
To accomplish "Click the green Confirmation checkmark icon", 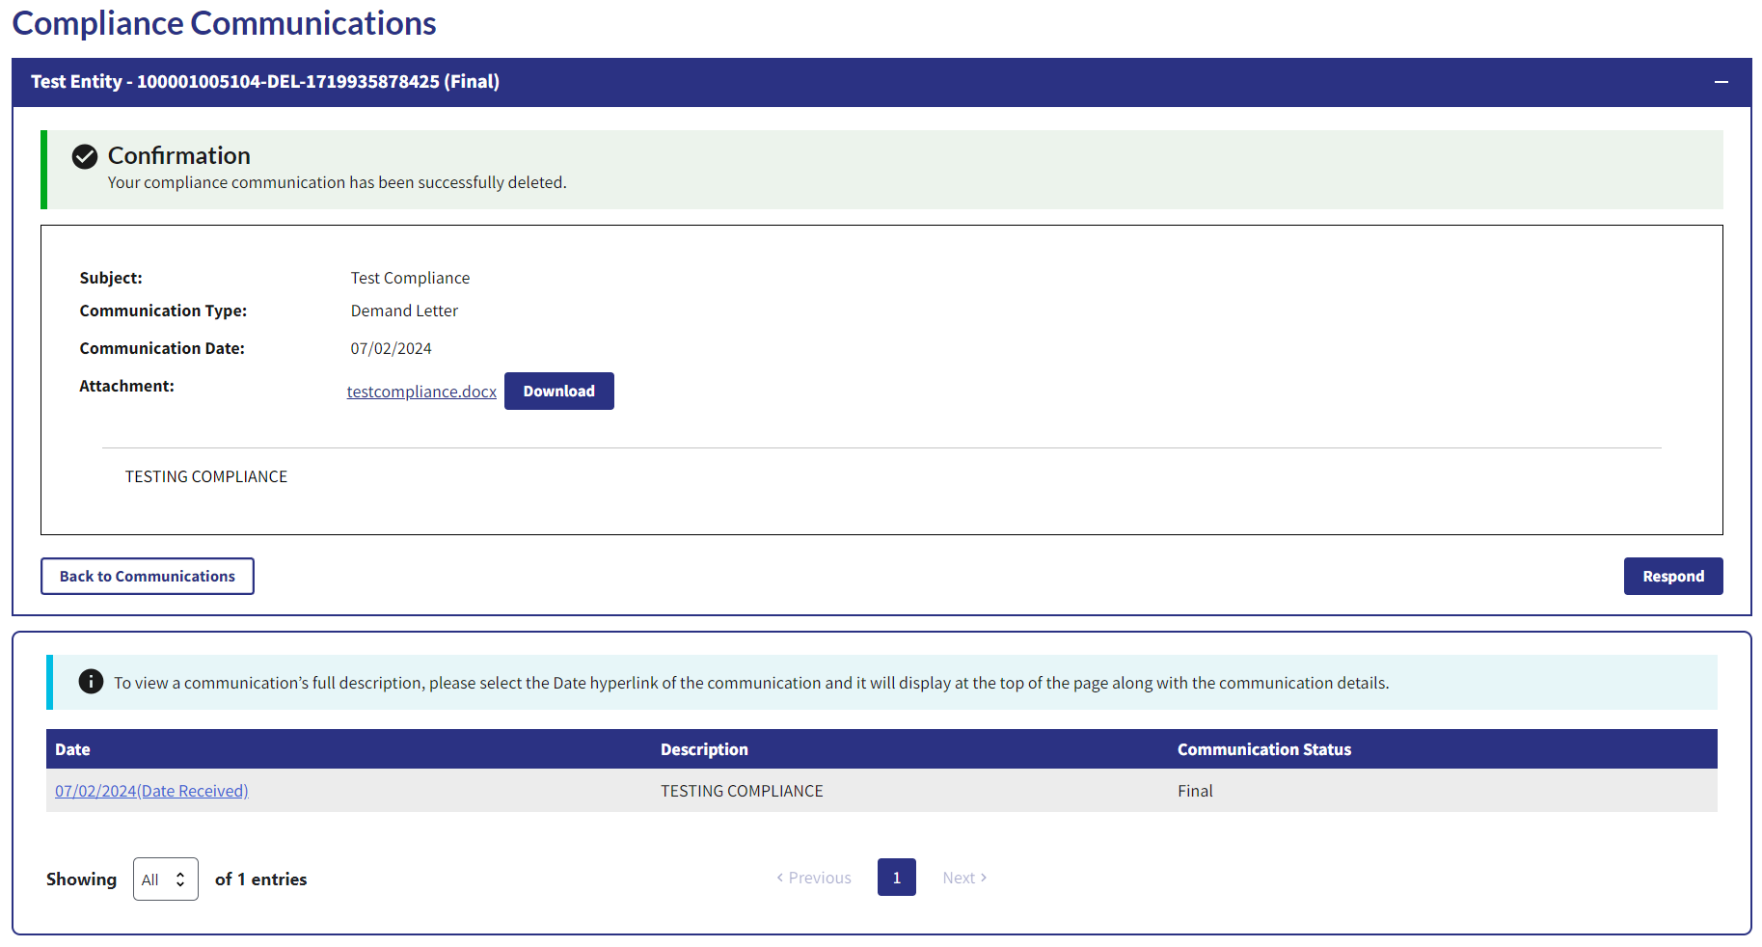I will click(85, 156).
